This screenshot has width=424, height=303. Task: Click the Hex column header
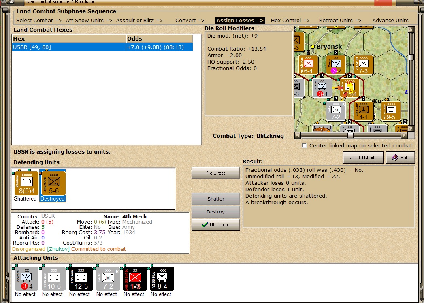(69, 39)
